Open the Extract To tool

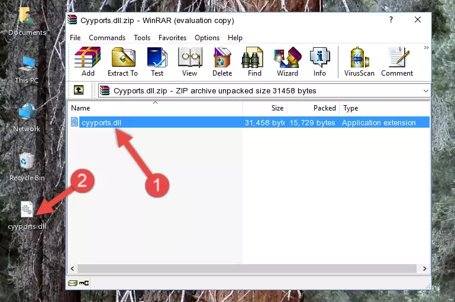[x=122, y=61]
